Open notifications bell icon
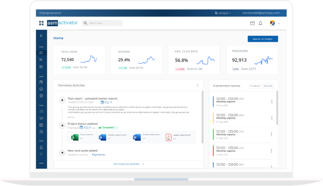Image resolution: width=323 pixels, height=186 pixels. pos(261,23)
